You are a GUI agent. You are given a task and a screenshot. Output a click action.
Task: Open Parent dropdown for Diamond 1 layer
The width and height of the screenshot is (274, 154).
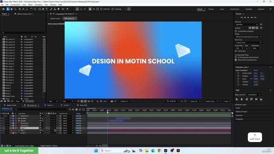[x=68, y=125]
